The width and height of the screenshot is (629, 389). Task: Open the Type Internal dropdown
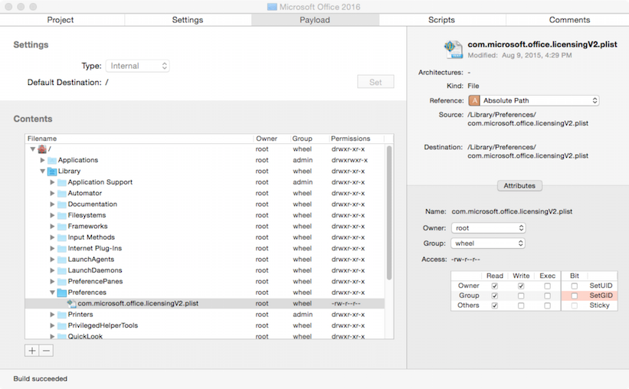pyautogui.click(x=138, y=66)
